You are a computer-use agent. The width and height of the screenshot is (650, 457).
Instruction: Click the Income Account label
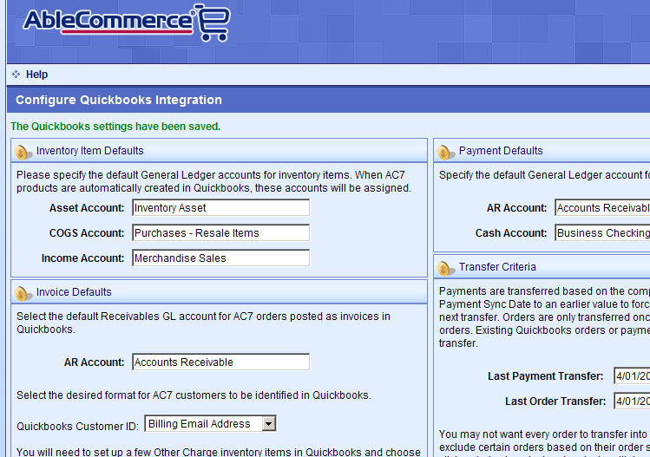pos(83,258)
